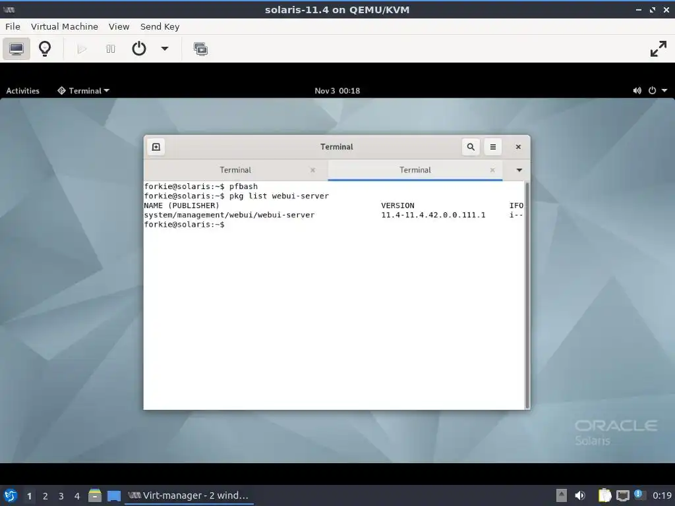This screenshot has height=506, width=675.
Task: Click the terminal vertical scrollbar
Action: point(527,295)
